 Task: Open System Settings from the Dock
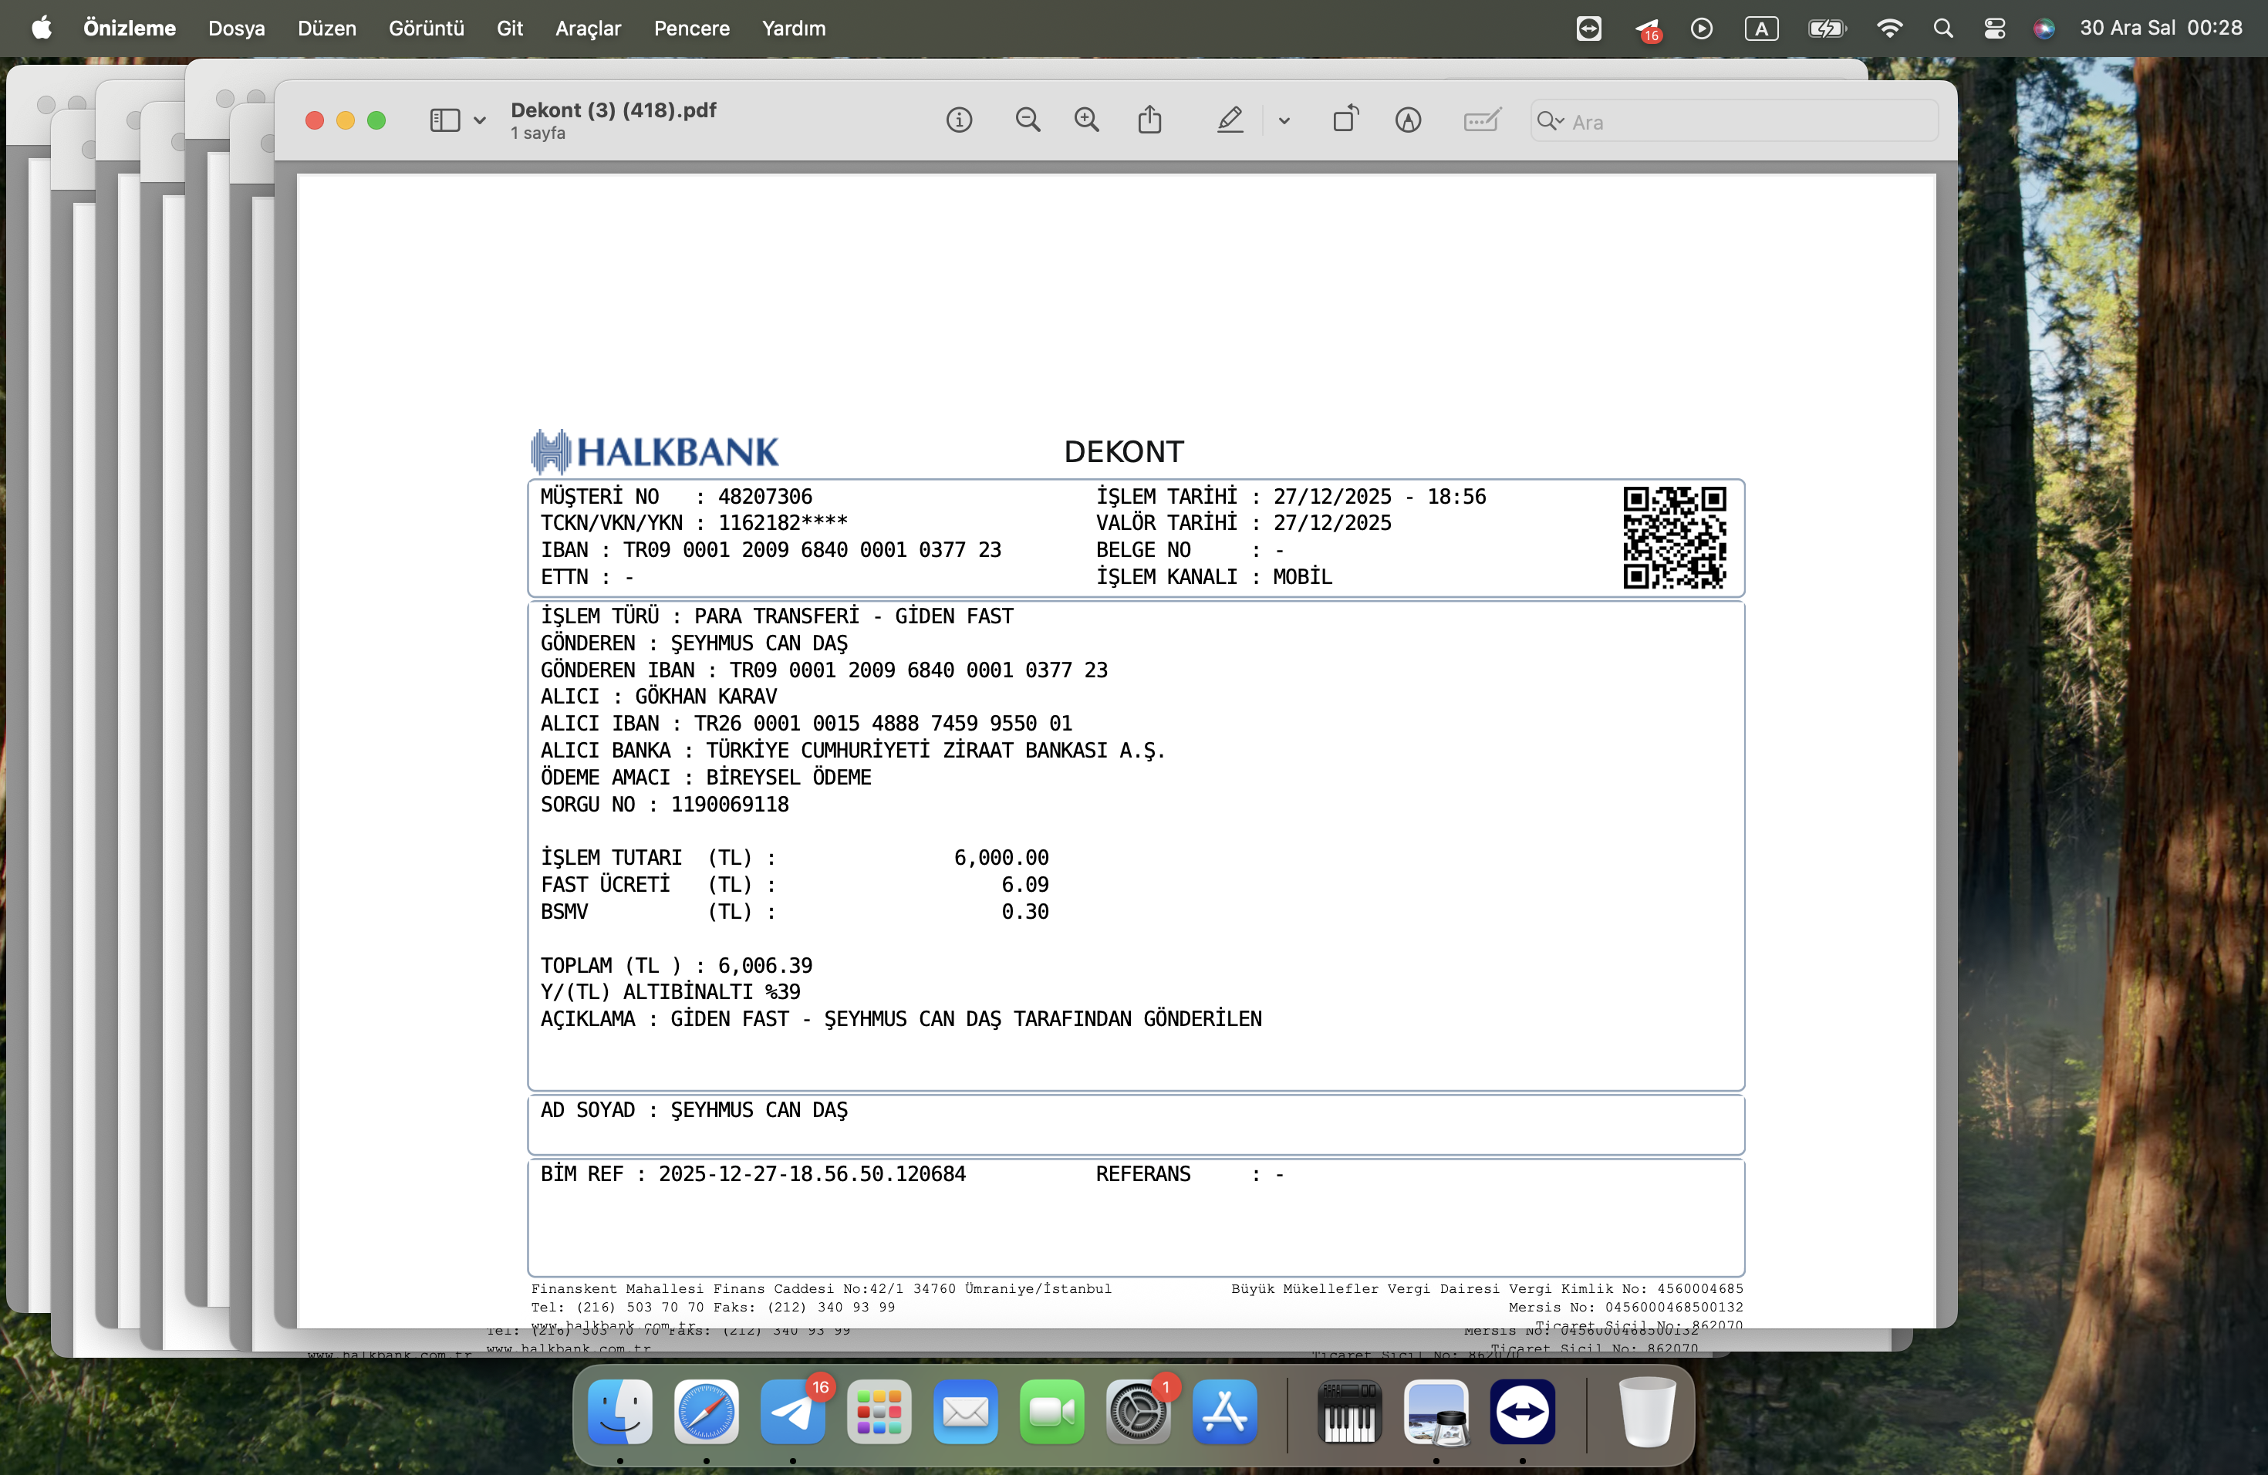[1138, 1412]
